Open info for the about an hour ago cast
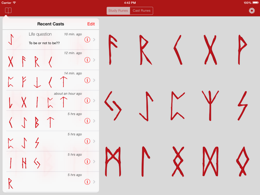This screenshot has width=260, height=195. (87, 101)
